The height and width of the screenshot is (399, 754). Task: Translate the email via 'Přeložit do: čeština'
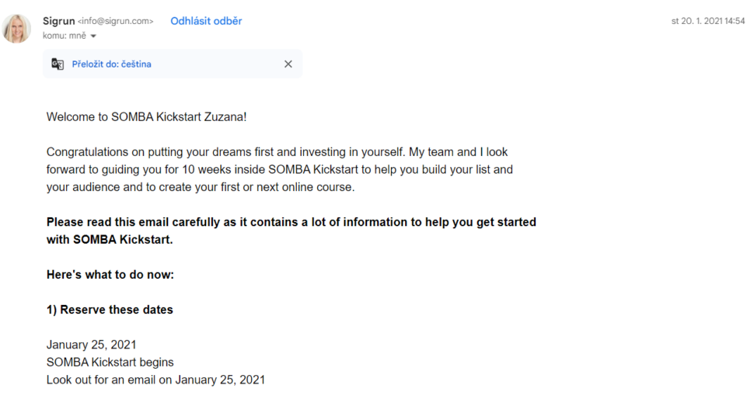click(x=112, y=64)
